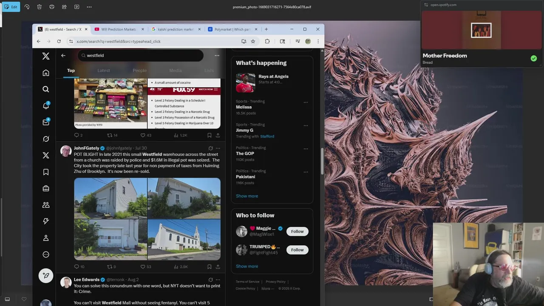This screenshot has width=544, height=306.
Task: Open Notifications bell with badge 2
Action: (46, 106)
